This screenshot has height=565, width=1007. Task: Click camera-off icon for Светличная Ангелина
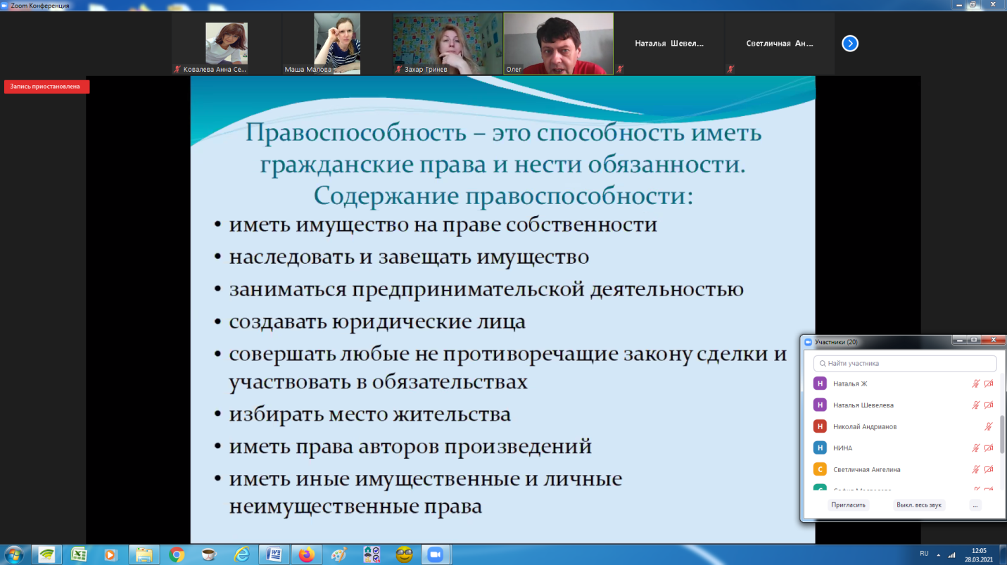pyautogui.click(x=988, y=469)
